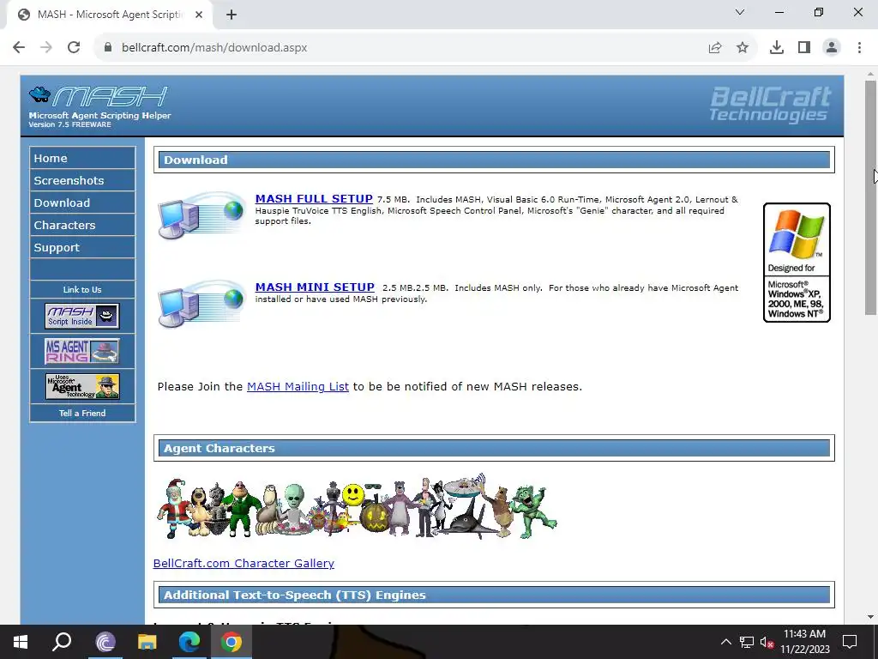Download via MASH MINI SETUP link
878x659 pixels.
click(x=315, y=287)
